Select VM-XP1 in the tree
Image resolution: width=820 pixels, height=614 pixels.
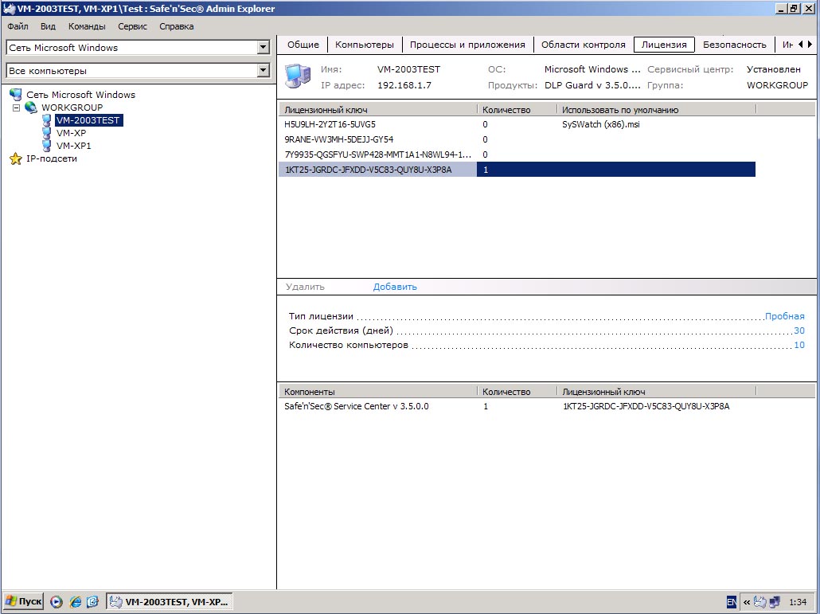(74, 146)
